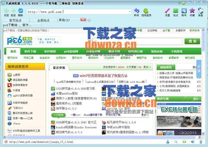Click the trash bin icon in status bar
This screenshot has width=208, height=147.
point(201,142)
